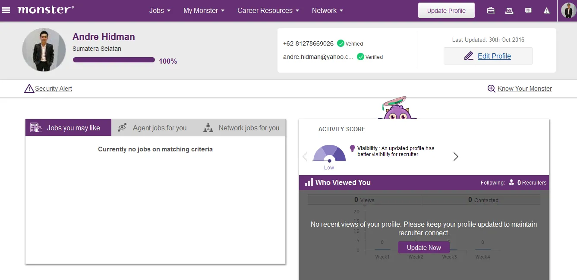Click the pencil icon beside Edit Profile

[x=469, y=56]
